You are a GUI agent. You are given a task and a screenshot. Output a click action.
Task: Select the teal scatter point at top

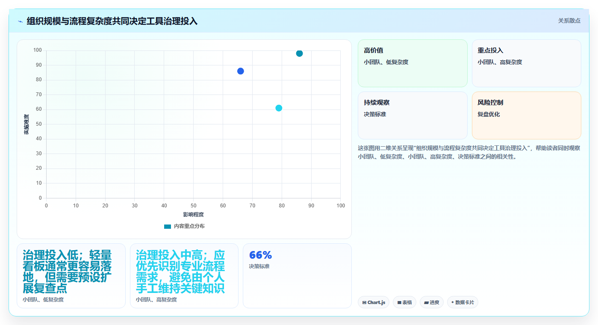[299, 53]
